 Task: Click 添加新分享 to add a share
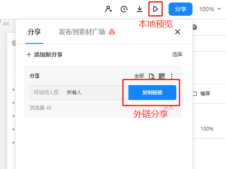click(x=45, y=55)
